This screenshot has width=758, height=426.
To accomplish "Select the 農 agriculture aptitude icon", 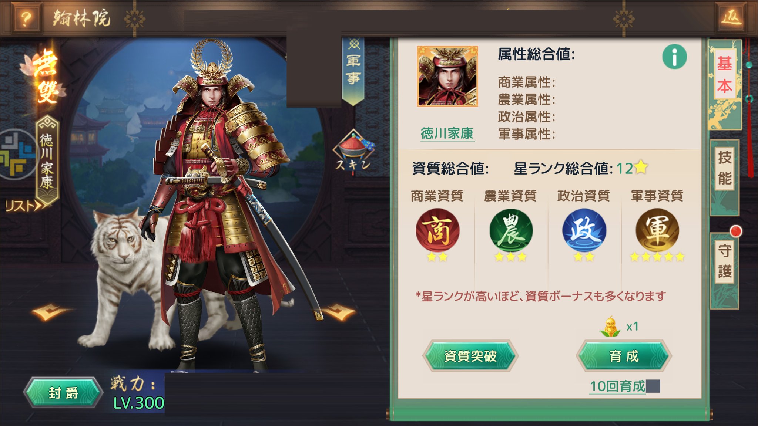I will click(511, 231).
